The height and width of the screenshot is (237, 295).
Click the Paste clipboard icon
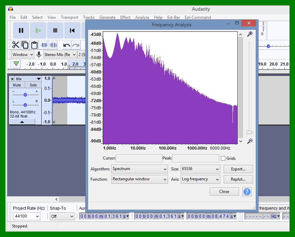[34, 45]
